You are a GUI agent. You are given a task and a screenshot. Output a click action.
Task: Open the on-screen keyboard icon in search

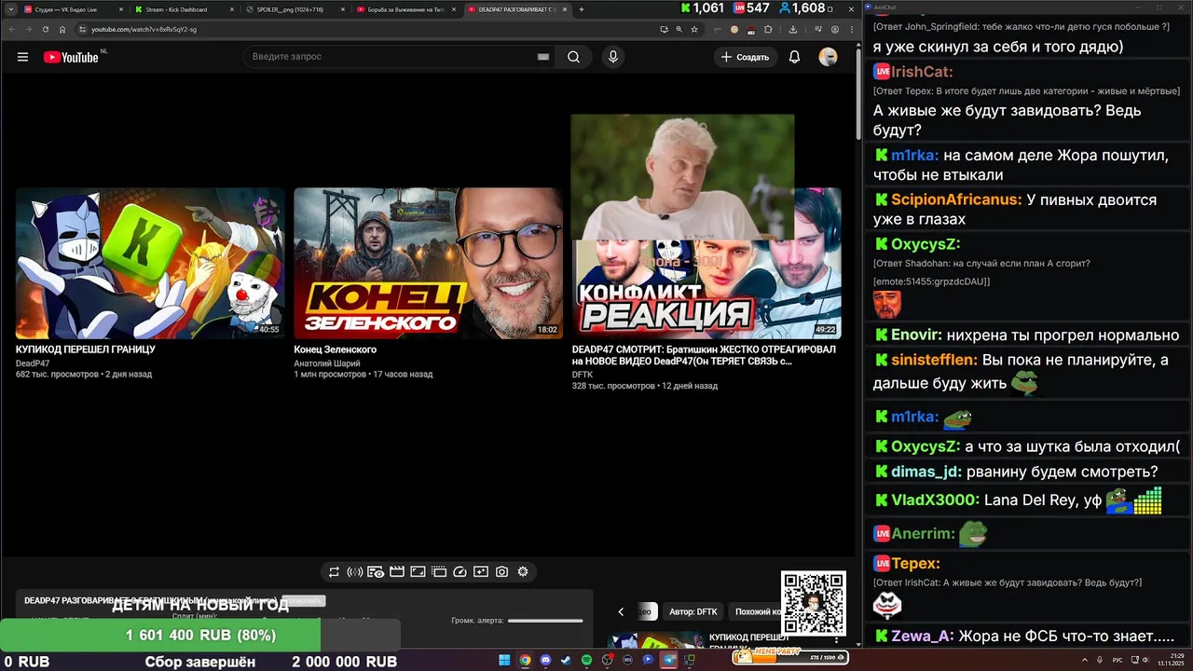coord(543,57)
